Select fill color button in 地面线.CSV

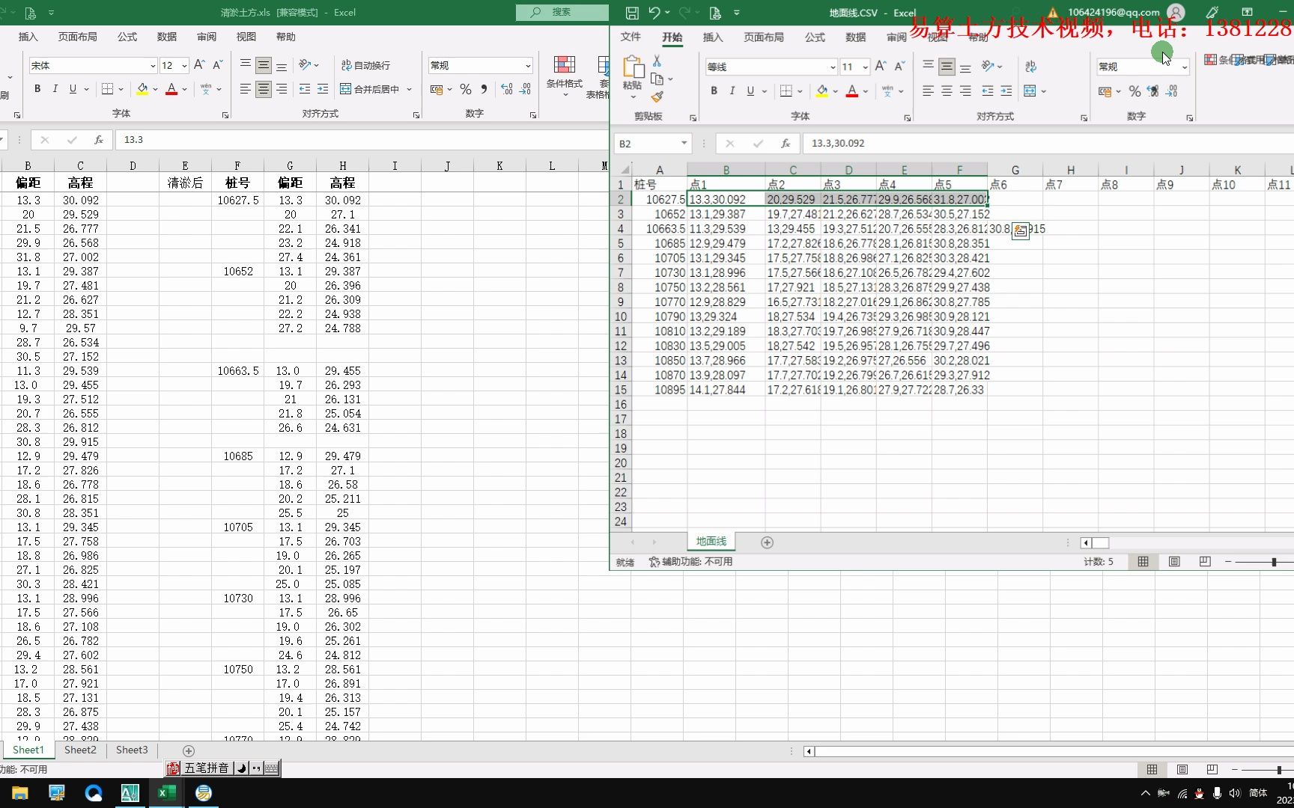822,91
